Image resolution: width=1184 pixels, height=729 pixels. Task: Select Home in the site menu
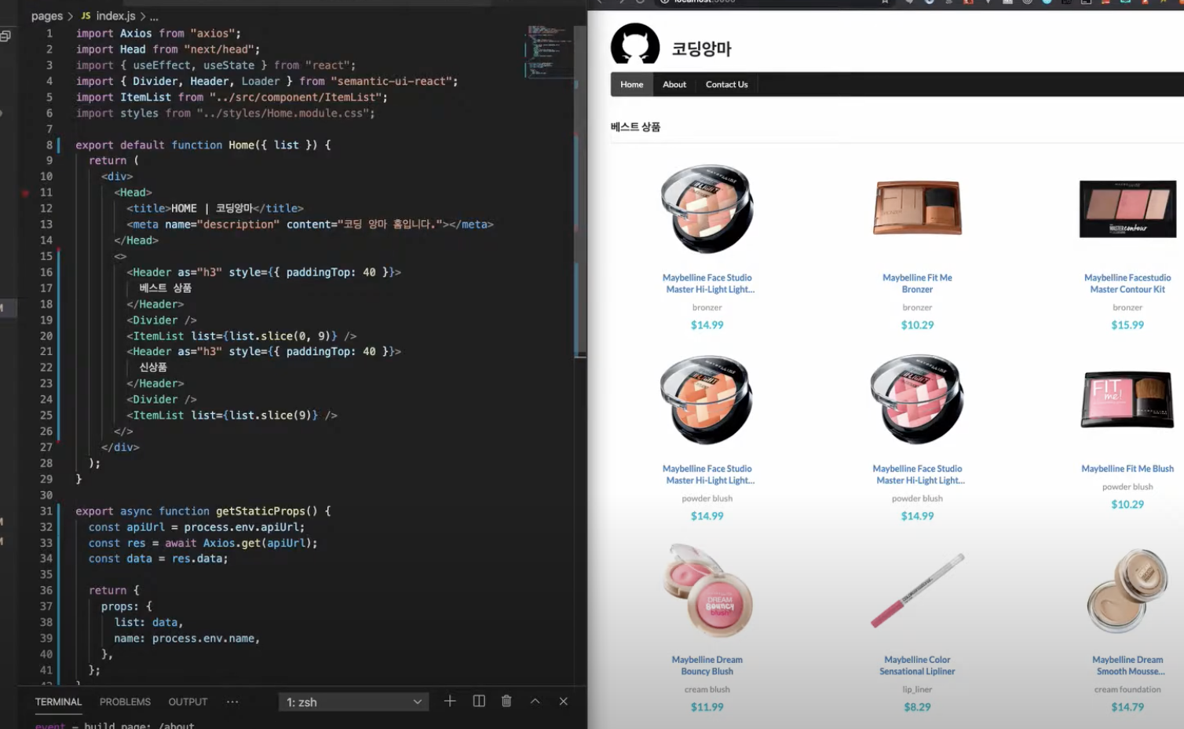tap(631, 84)
